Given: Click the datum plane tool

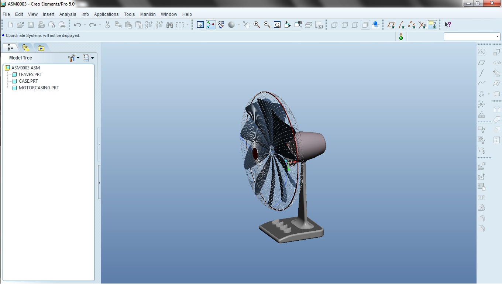Looking at the screenshot, I should (481, 63).
